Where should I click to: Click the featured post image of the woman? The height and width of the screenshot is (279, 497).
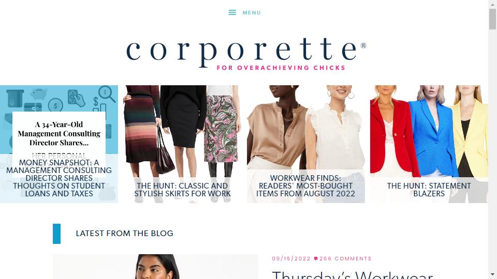[x=155, y=267]
